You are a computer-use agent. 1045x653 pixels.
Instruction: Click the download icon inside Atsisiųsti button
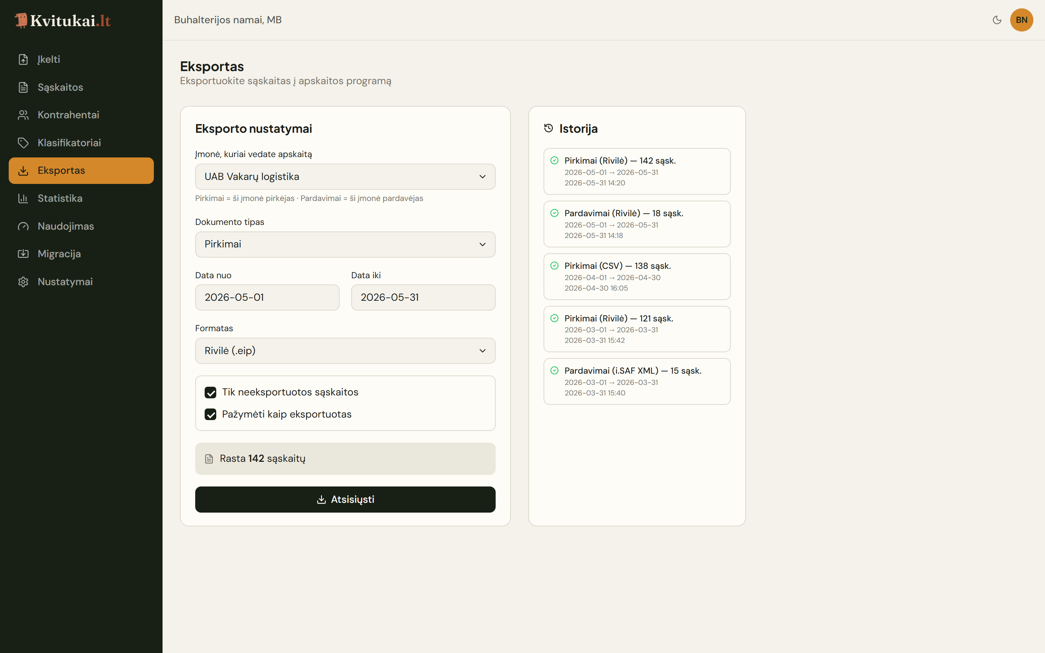[321, 500]
